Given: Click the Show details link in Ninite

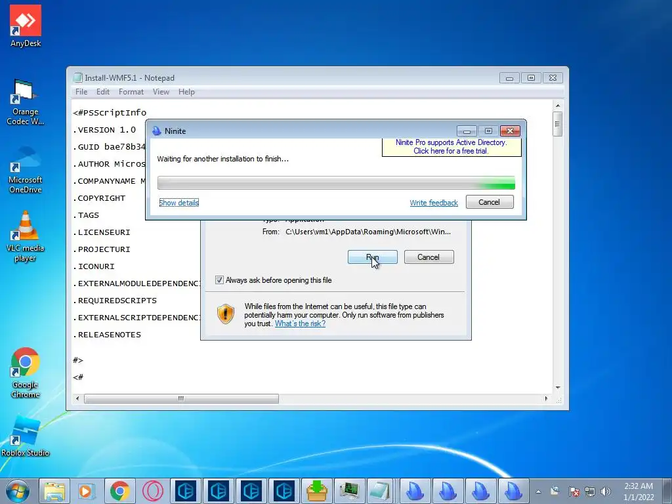Looking at the screenshot, I should point(178,202).
